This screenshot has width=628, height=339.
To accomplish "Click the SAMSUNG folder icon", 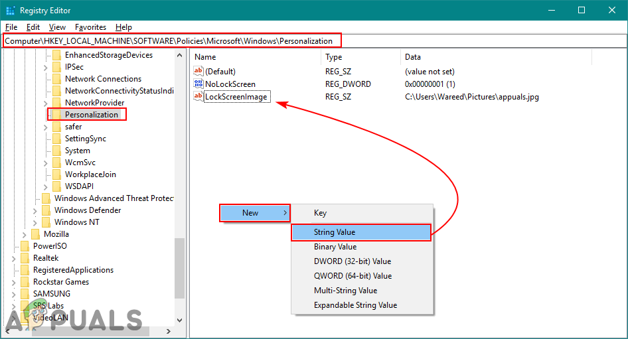I will 25,294.
